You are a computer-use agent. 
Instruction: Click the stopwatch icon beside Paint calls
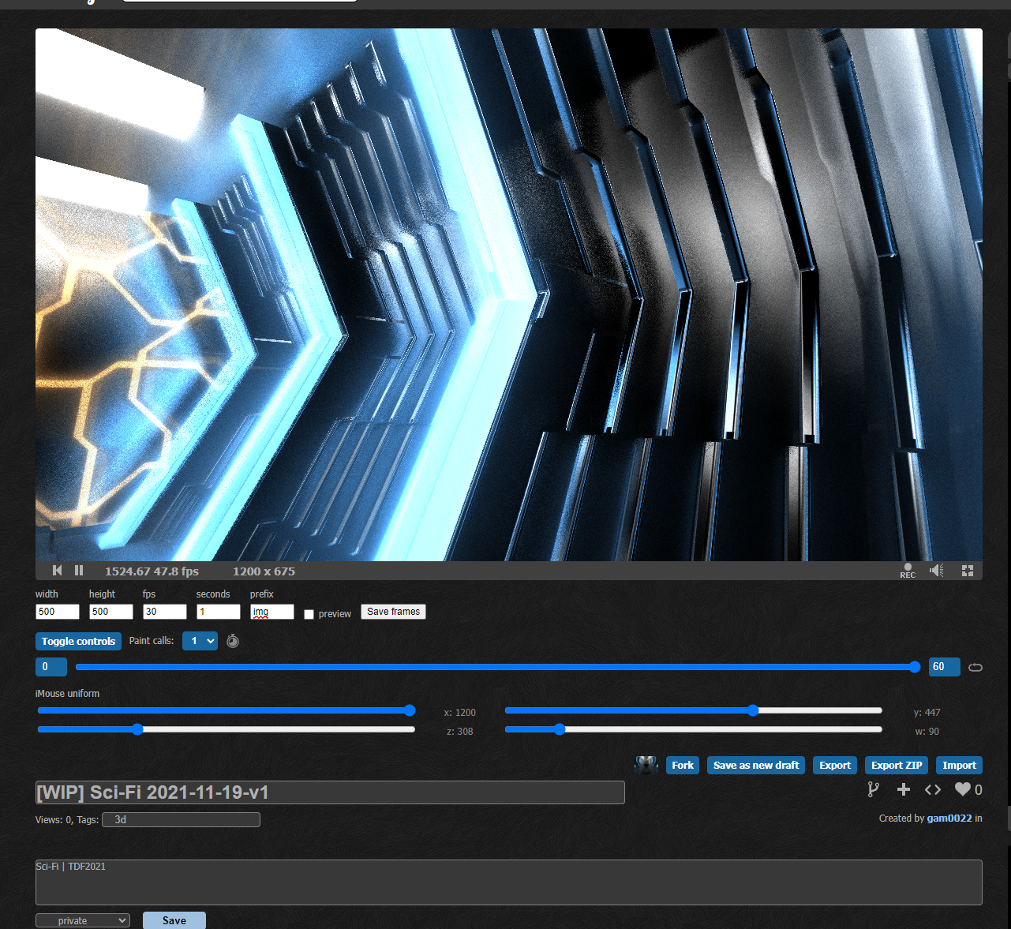(233, 641)
